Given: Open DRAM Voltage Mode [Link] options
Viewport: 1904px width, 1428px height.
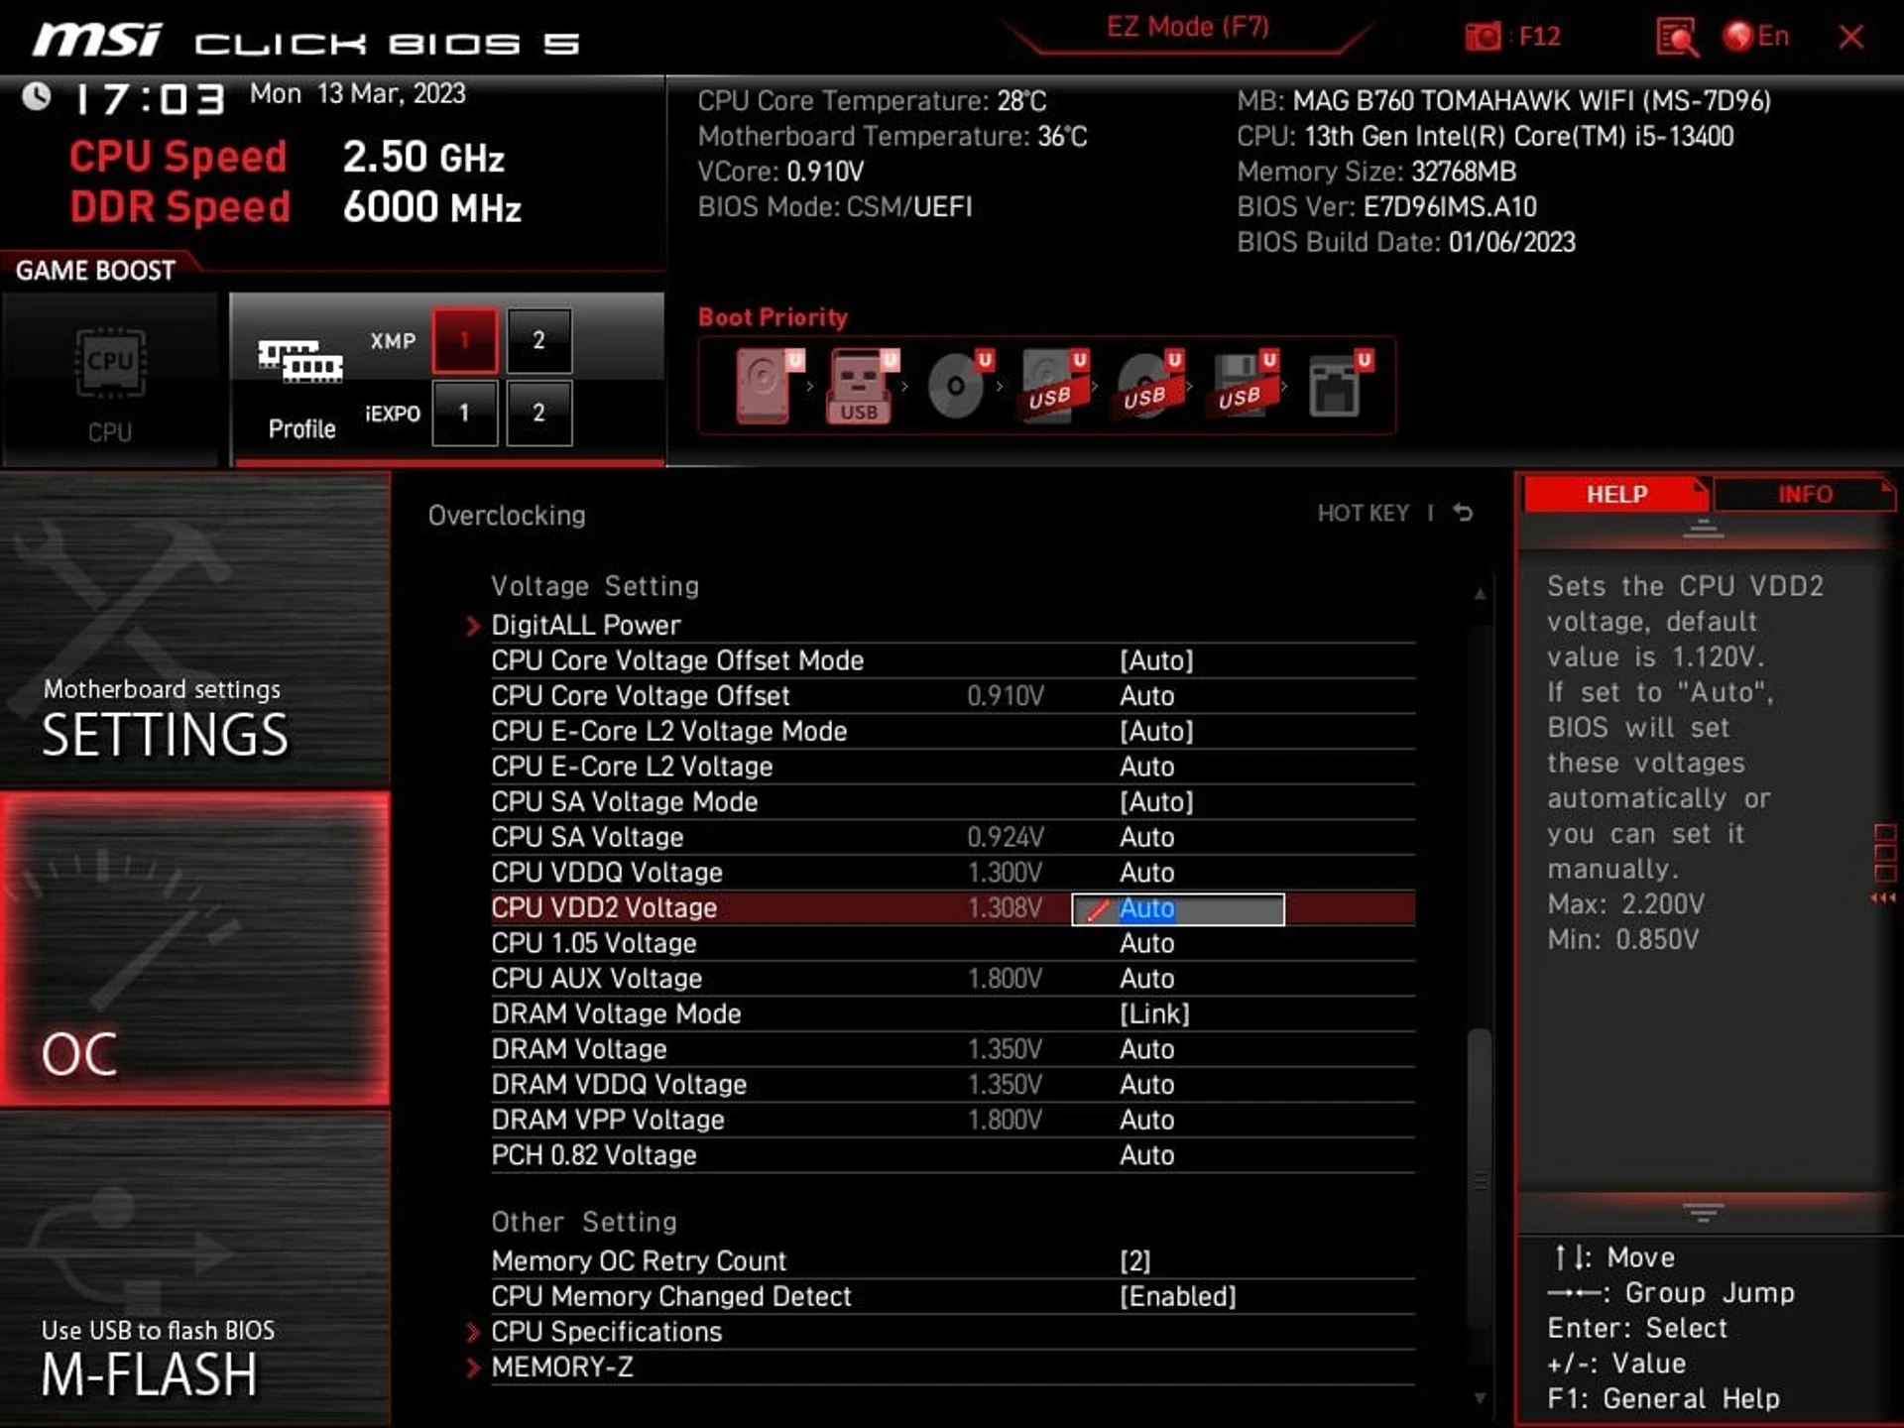Looking at the screenshot, I should (x=1154, y=1013).
